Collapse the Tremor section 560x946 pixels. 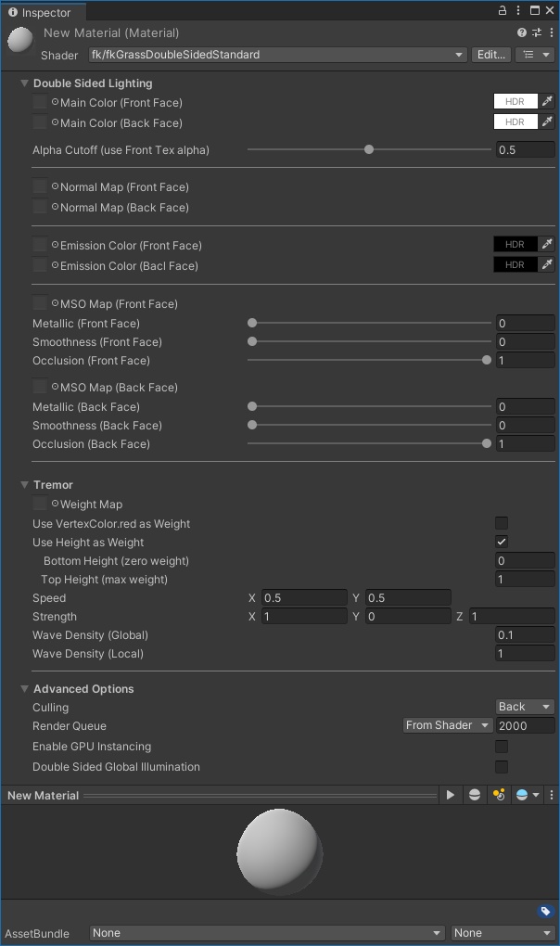pos(25,485)
